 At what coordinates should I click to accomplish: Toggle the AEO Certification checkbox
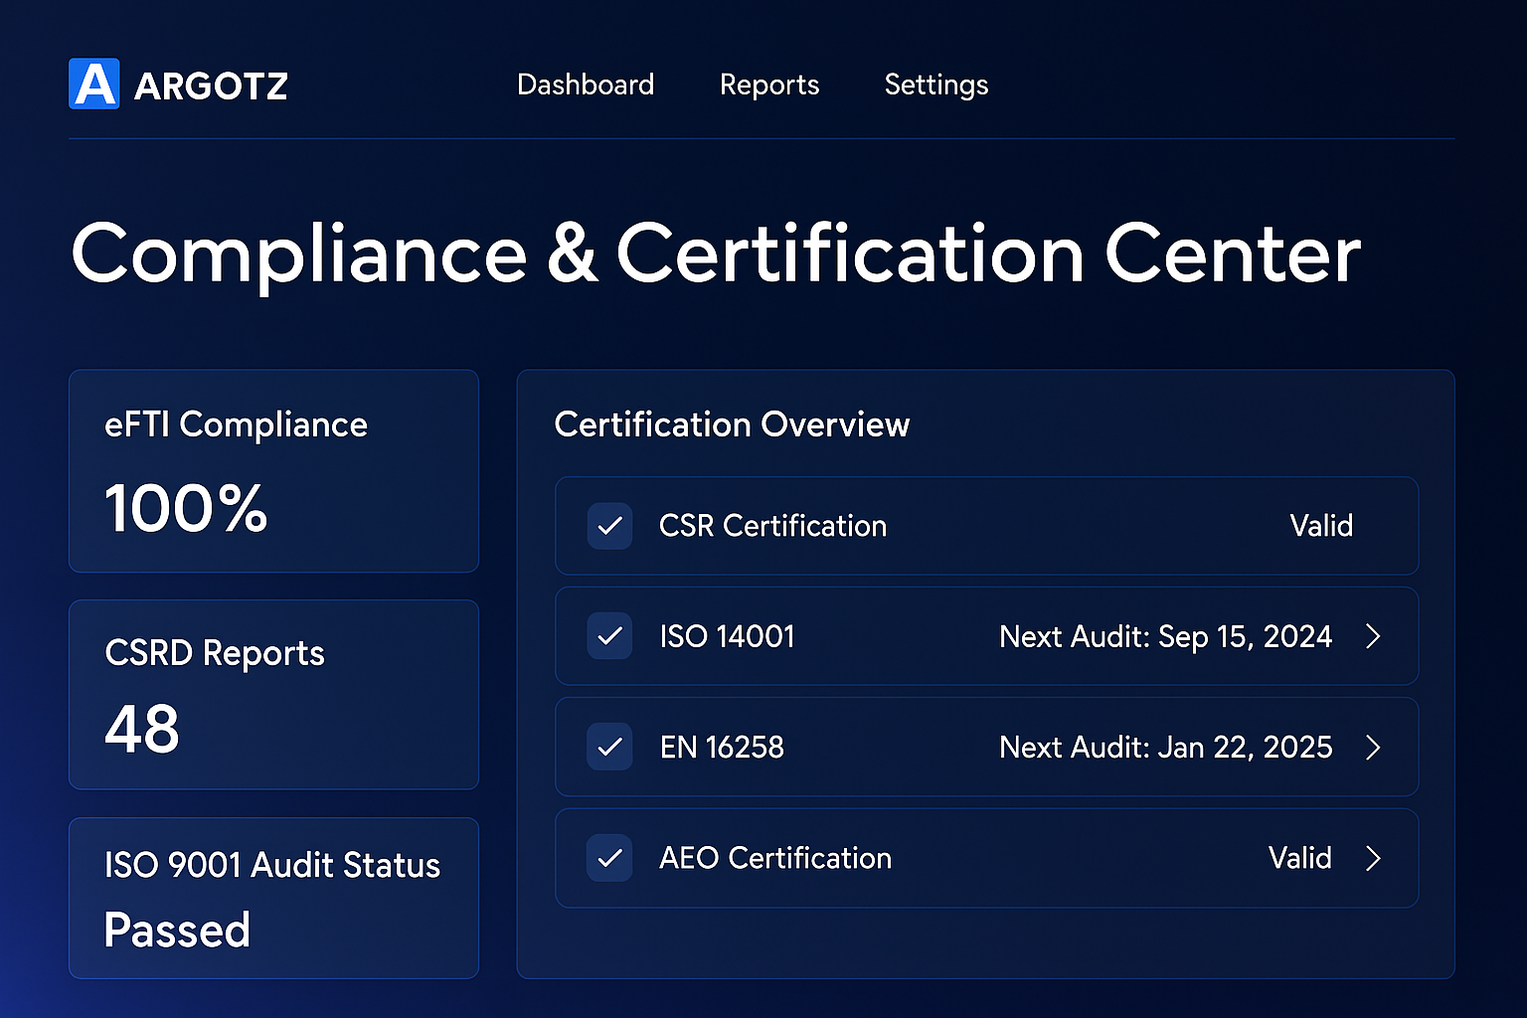pyautogui.click(x=609, y=858)
